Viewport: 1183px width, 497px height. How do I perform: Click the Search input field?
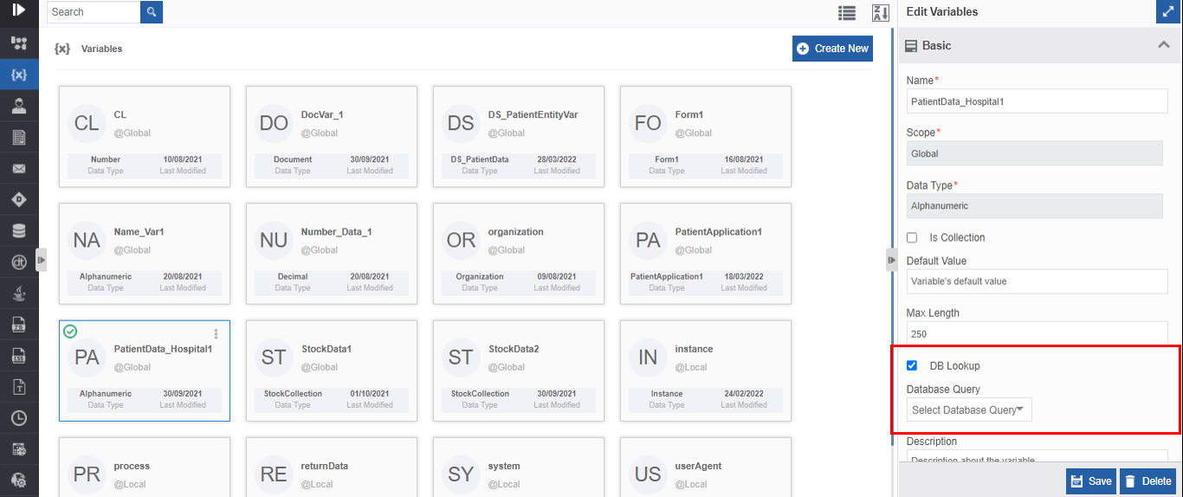94,12
